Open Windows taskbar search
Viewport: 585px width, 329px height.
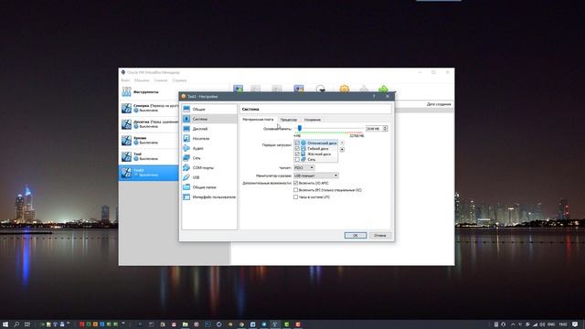16,324
